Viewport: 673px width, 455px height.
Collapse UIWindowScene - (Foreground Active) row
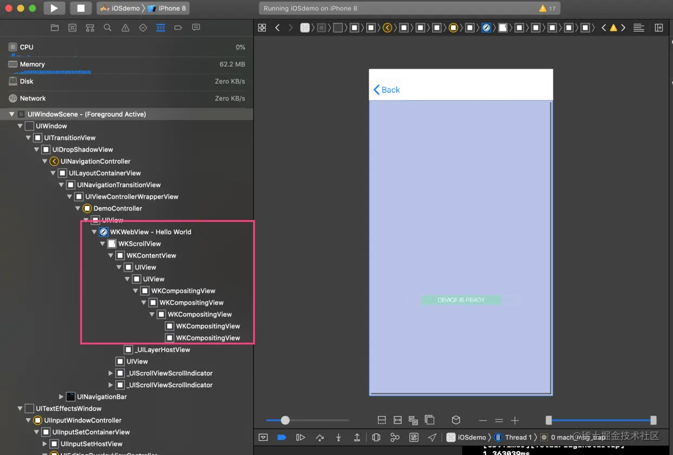(12, 114)
